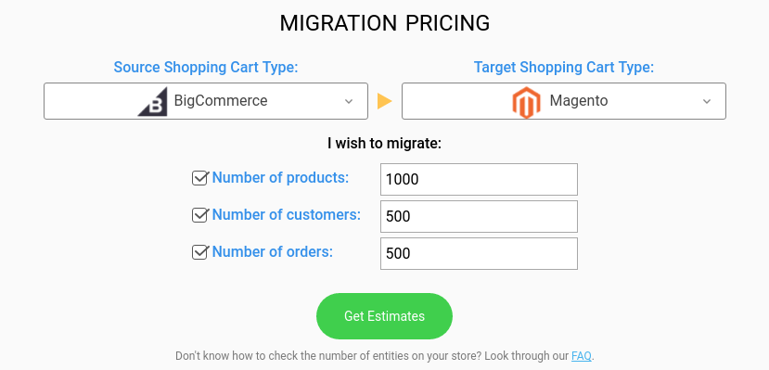Select the BigCommerce text in source selector

coord(221,101)
